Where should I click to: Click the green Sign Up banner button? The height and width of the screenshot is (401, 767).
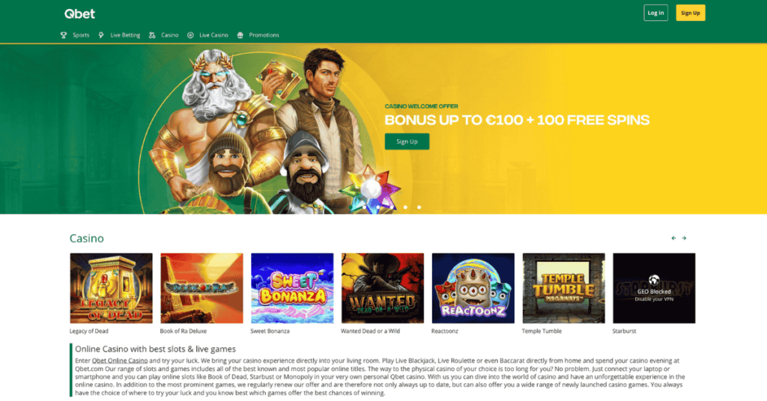tap(407, 141)
